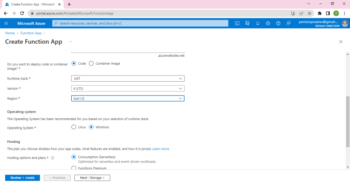Select Consumption (Serverless) hosting plan
This screenshot has width=350, height=186.
(73, 157)
